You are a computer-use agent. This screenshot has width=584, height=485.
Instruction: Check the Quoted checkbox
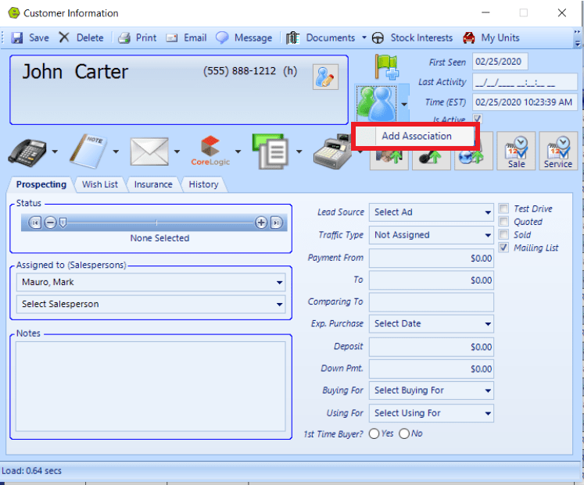click(503, 221)
